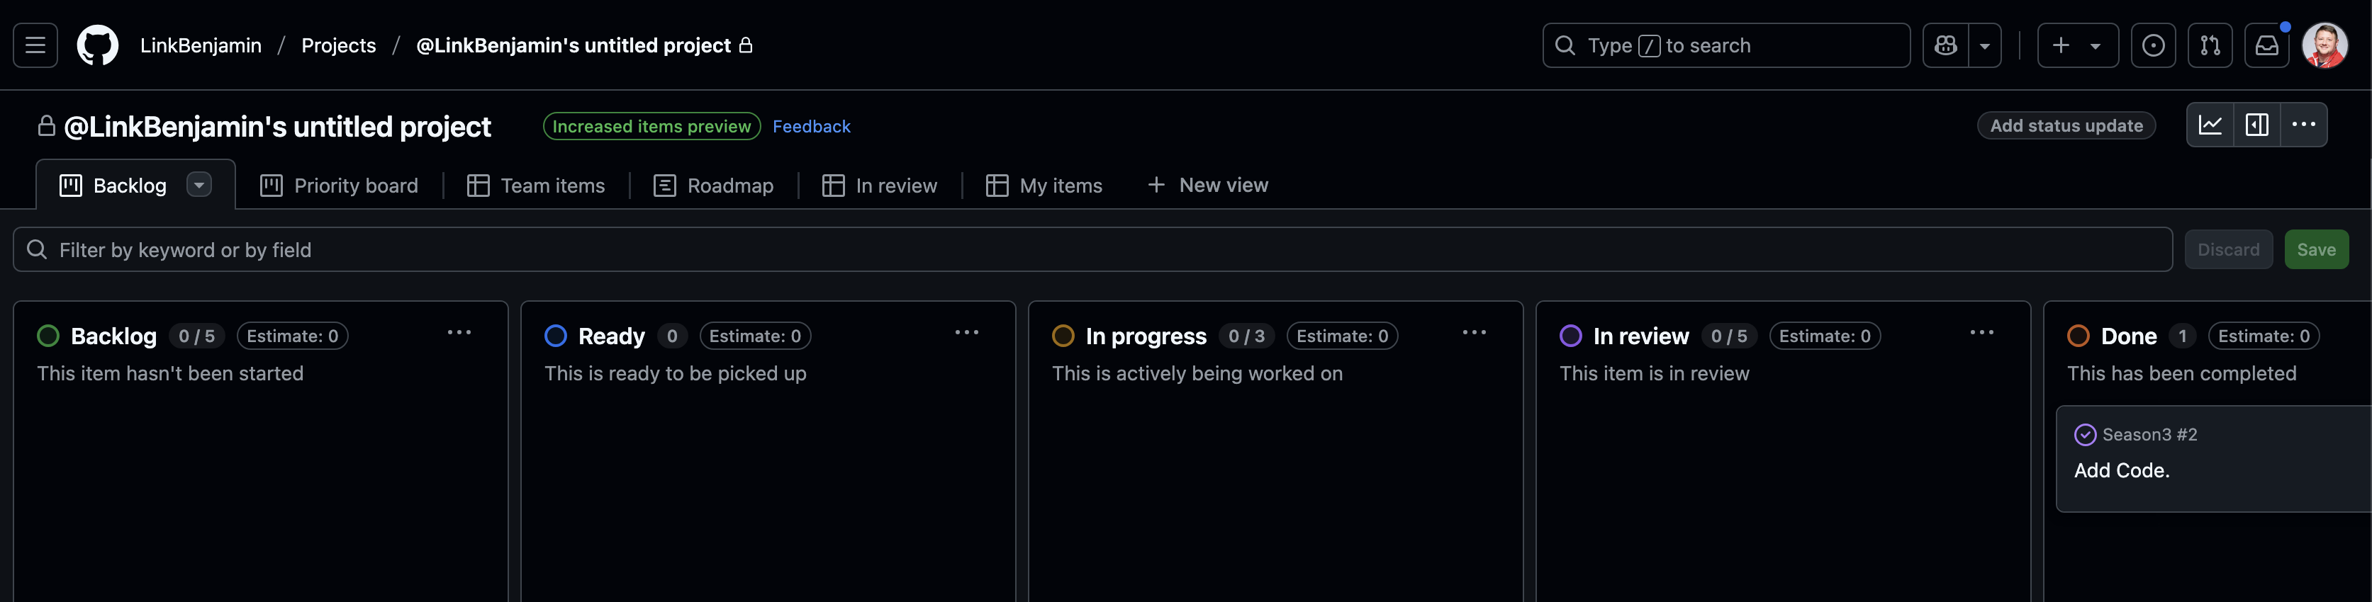2372x602 pixels.
Task: Open the Create new plus menu
Action: 2077,45
